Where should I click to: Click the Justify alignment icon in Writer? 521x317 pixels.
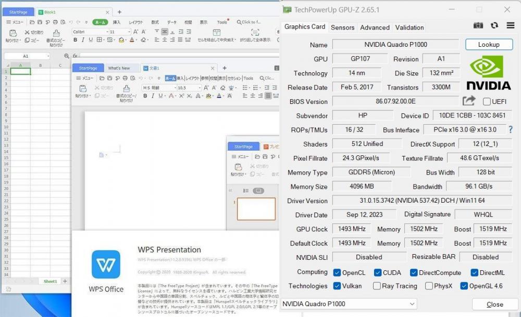coord(268,96)
